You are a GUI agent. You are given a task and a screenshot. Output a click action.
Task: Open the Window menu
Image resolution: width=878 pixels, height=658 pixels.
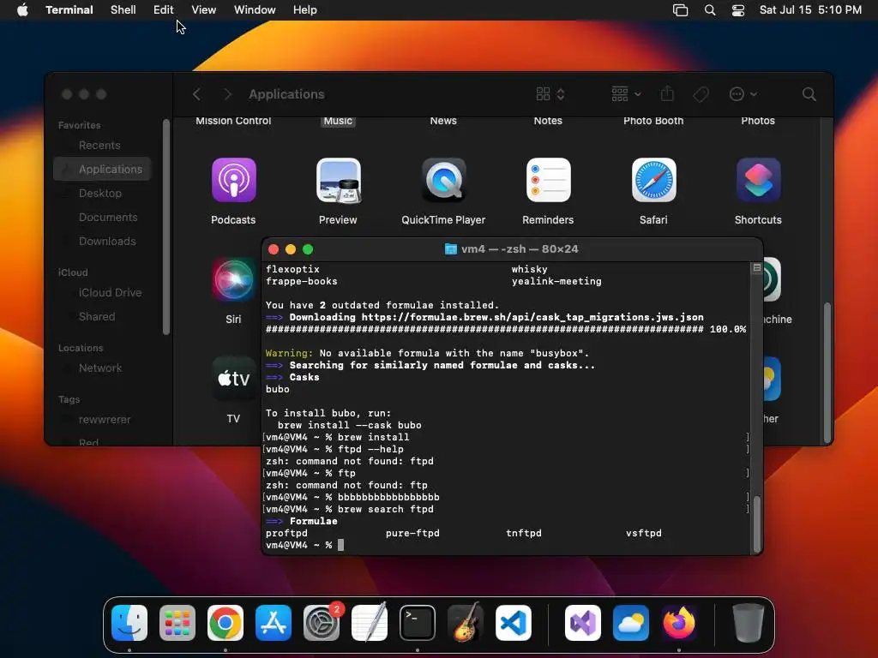(x=255, y=10)
